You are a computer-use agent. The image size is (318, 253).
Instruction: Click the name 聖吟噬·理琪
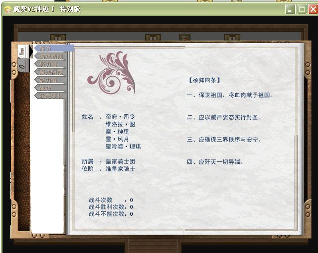[123, 147]
